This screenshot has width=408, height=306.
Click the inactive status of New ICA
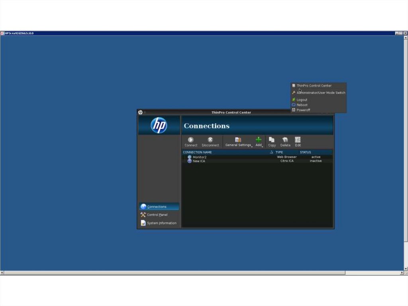coord(316,161)
